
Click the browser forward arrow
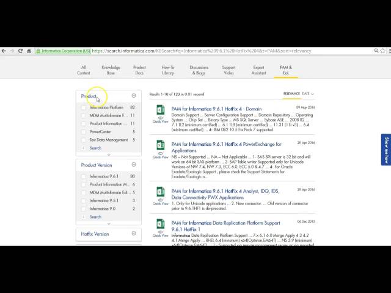coord(12,51)
